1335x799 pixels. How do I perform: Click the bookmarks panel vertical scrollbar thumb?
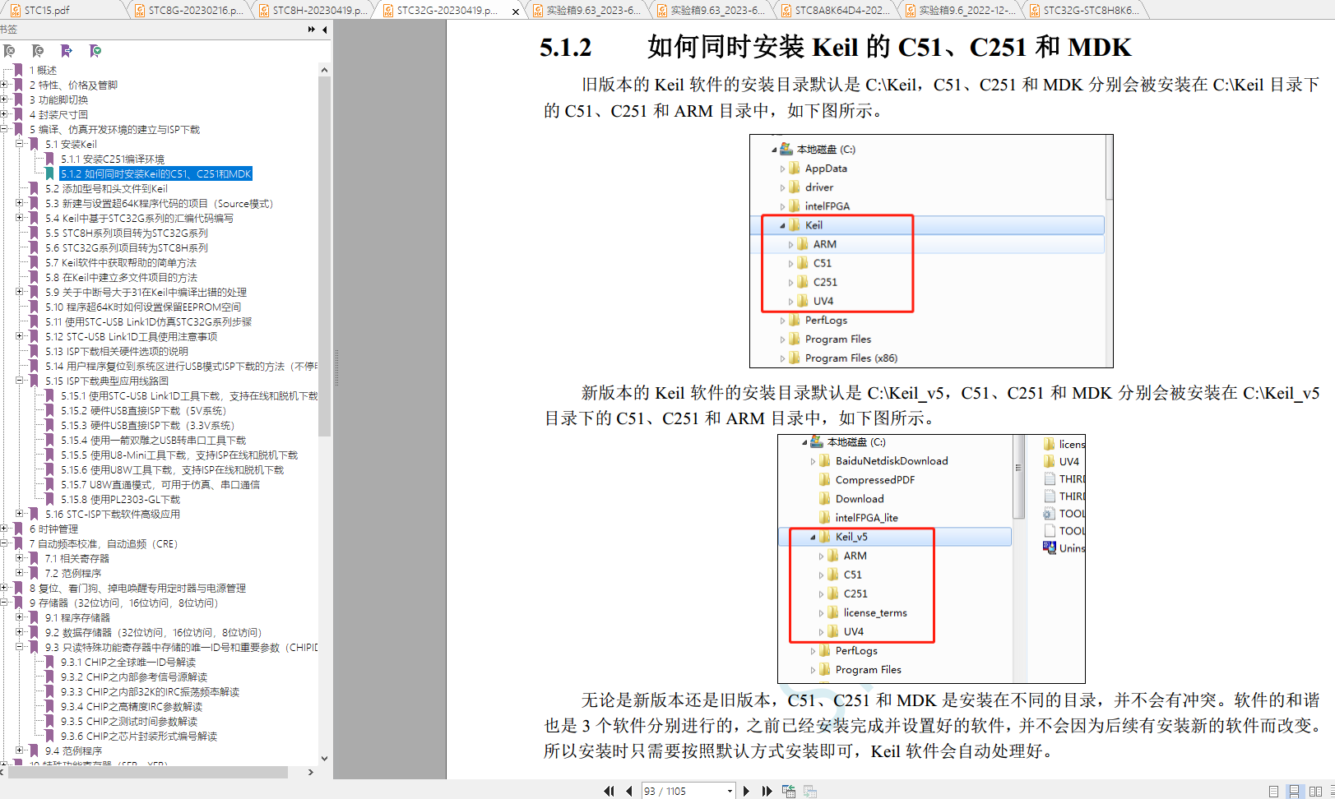coord(324,256)
